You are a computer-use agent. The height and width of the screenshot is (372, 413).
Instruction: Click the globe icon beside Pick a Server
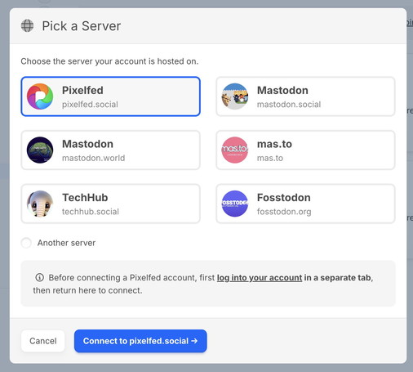pos(27,26)
